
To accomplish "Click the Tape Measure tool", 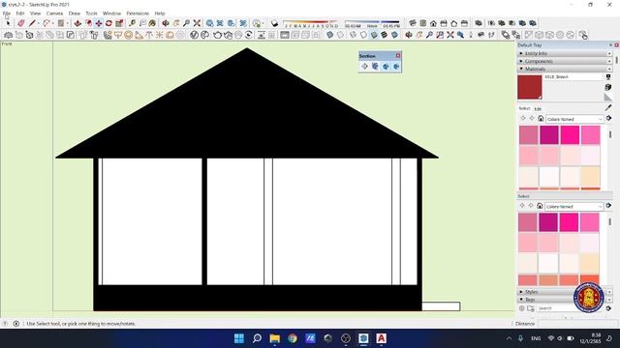I will pos(133,23).
